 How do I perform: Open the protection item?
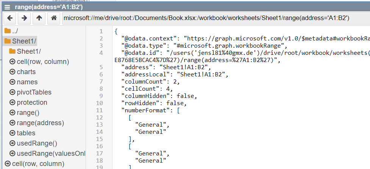(x=32, y=102)
